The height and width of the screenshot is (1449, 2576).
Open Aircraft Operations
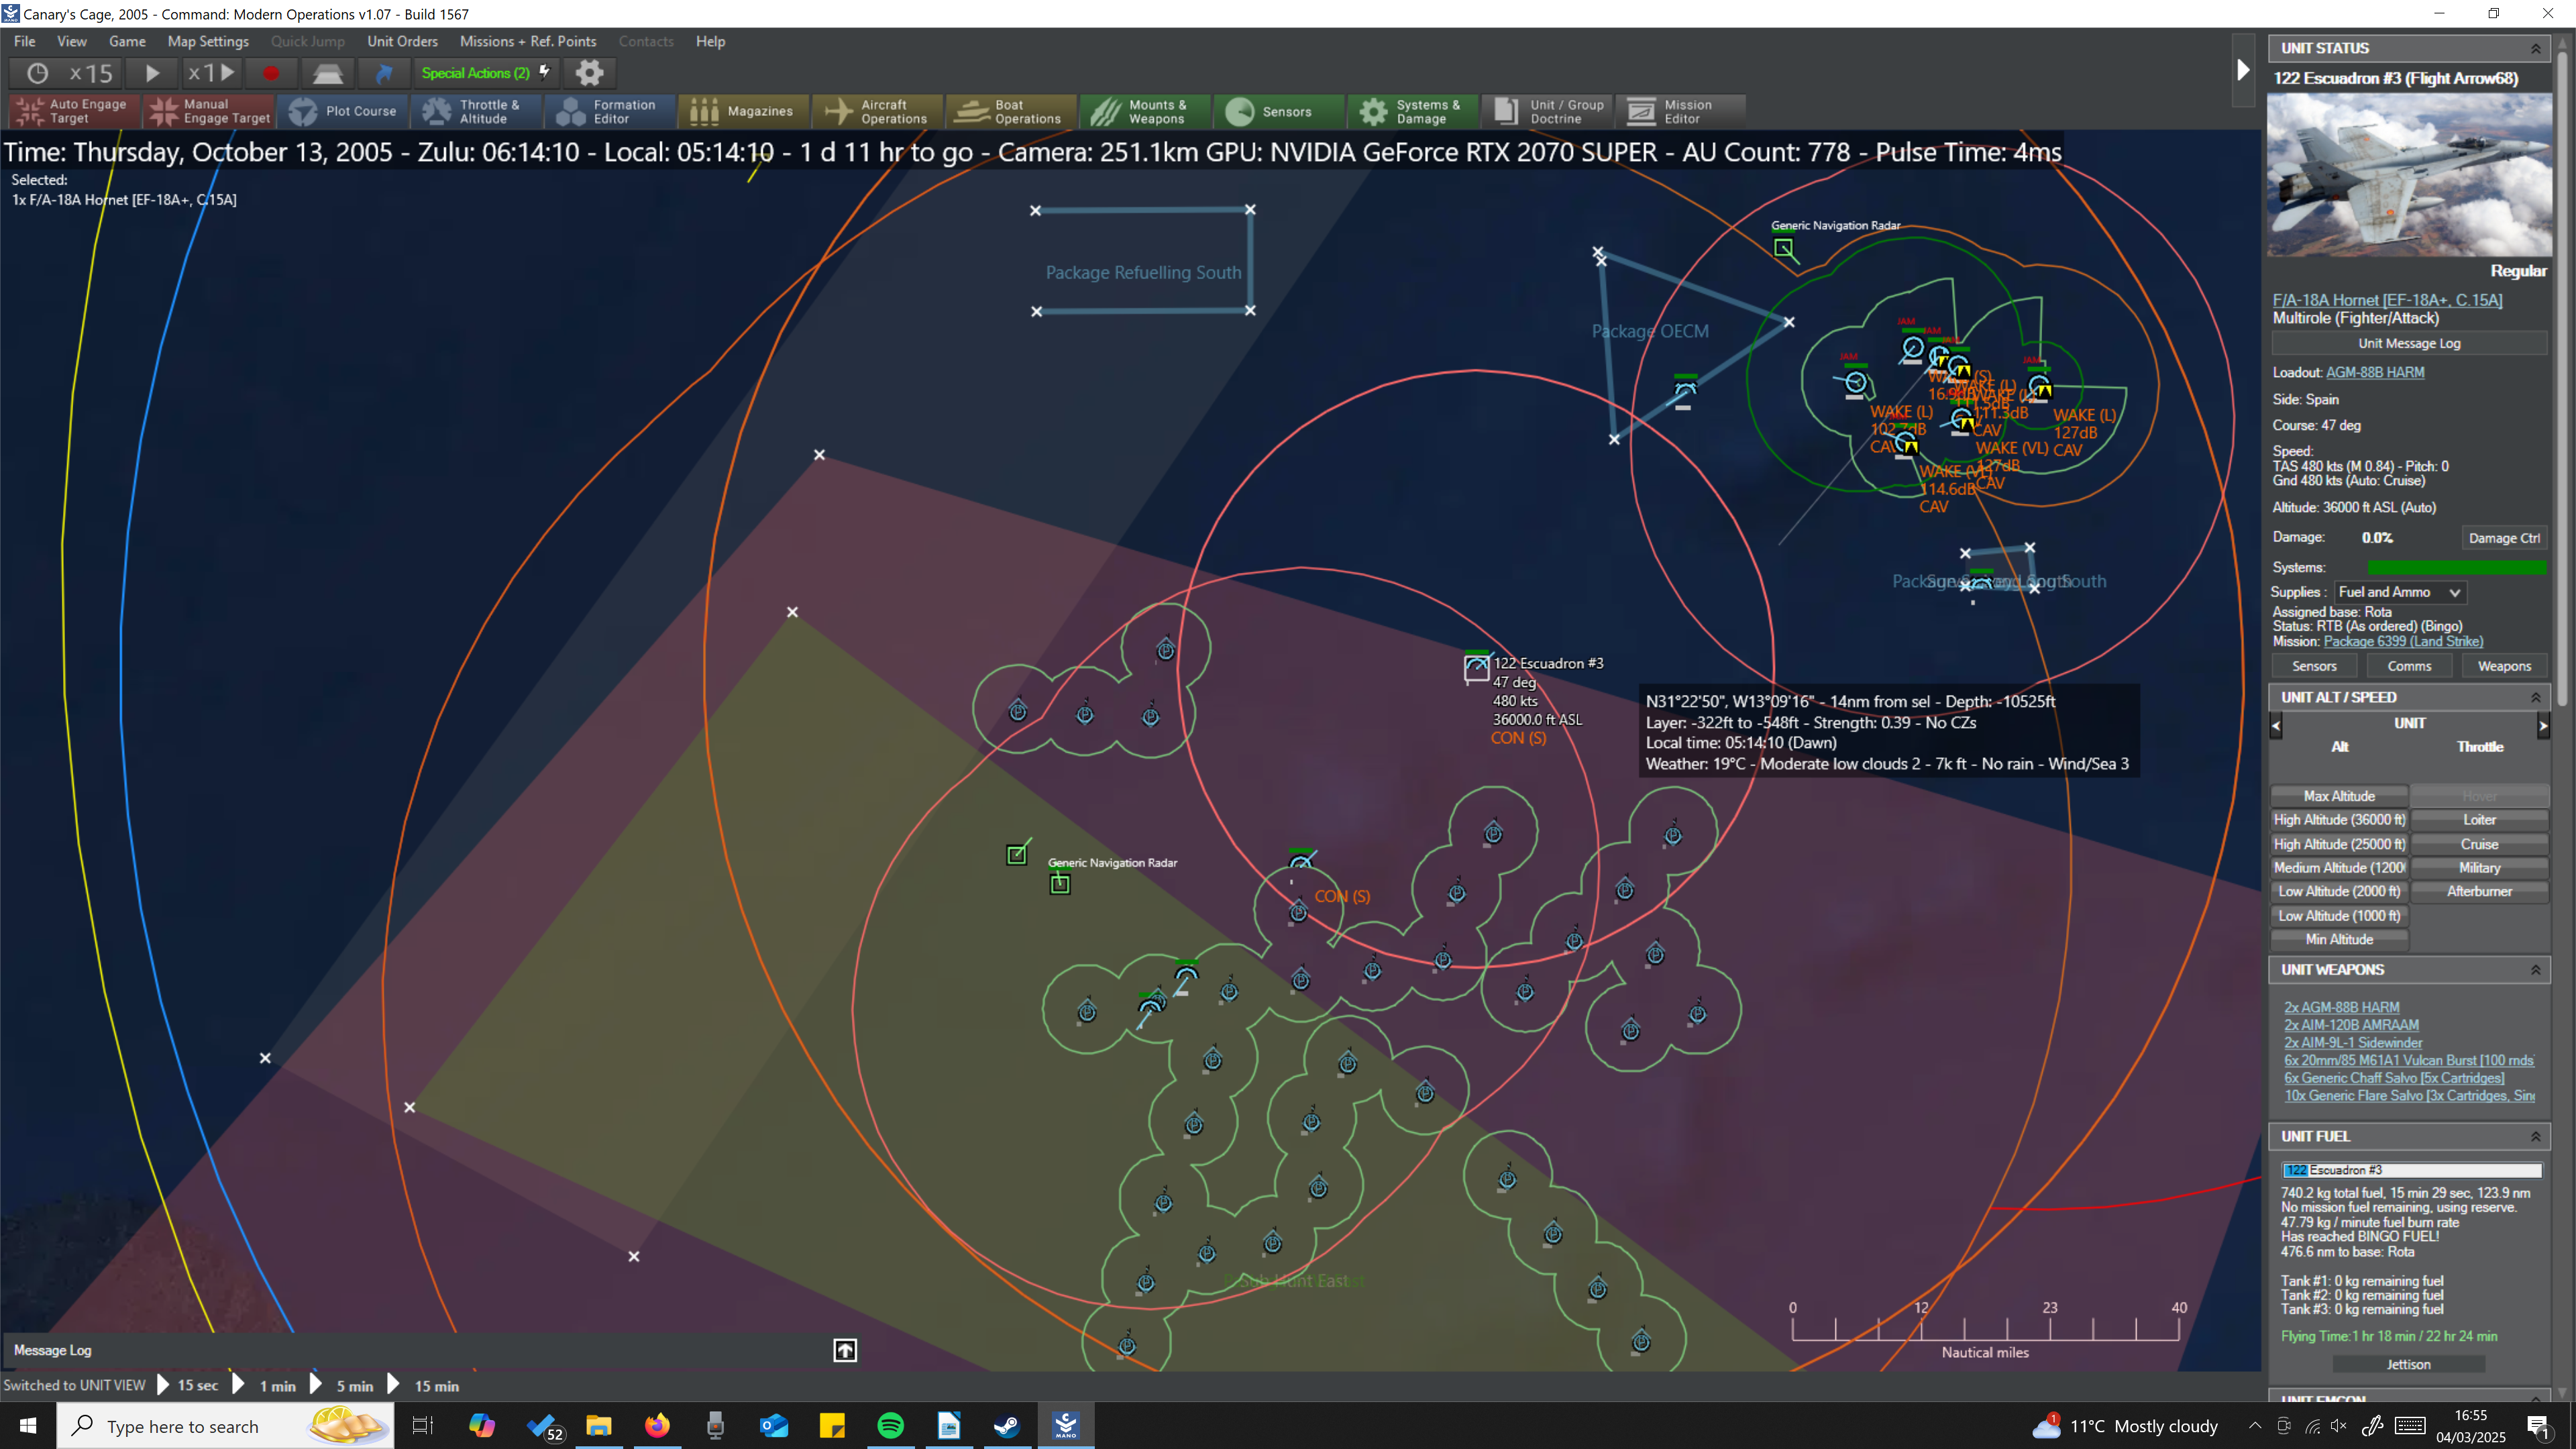pyautogui.click(x=879, y=111)
